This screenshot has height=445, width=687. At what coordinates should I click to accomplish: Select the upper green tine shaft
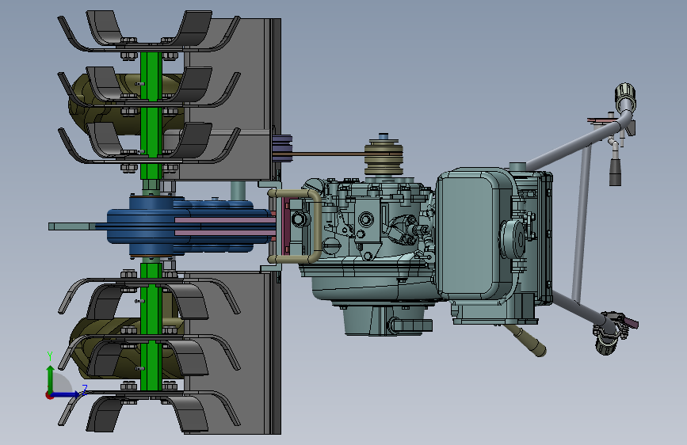click(x=151, y=115)
